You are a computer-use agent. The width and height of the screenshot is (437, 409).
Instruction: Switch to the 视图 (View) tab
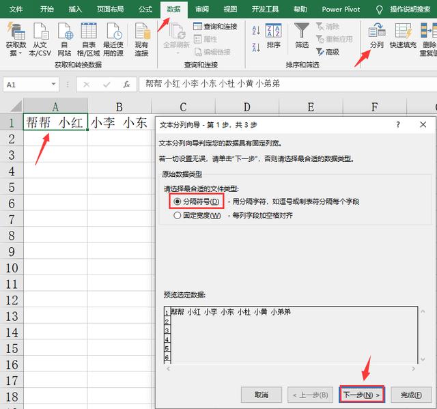(230, 10)
